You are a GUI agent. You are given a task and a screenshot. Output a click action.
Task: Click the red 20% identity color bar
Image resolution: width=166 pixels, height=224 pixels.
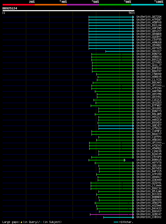(19, 5)
